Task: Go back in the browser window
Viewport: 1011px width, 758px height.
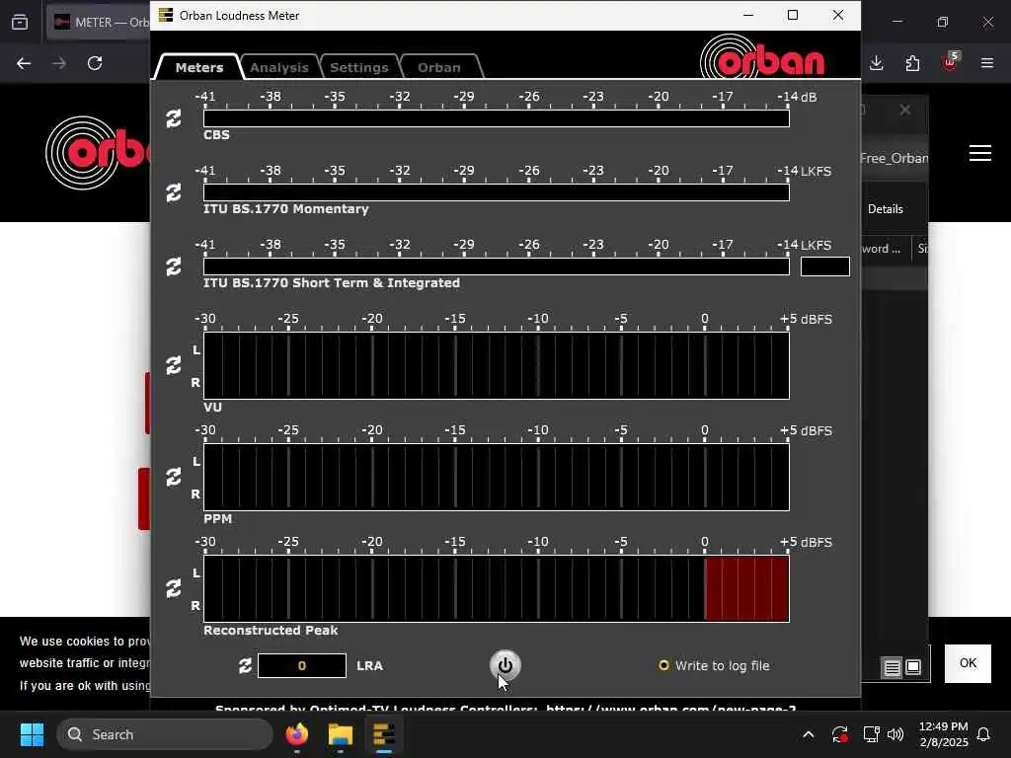Action: tap(24, 63)
